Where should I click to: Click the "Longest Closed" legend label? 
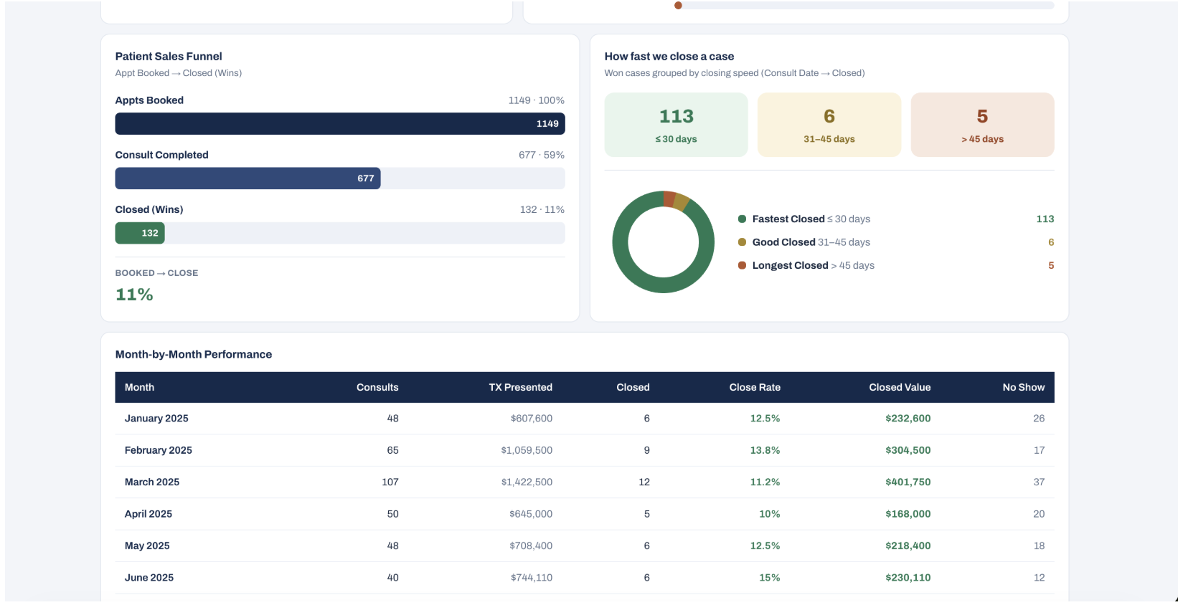click(791, 265)
